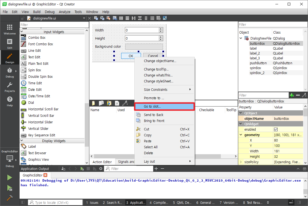Click New action icon in Action Editor
This screenshot has height=206, width=308.
coord(93,103)
